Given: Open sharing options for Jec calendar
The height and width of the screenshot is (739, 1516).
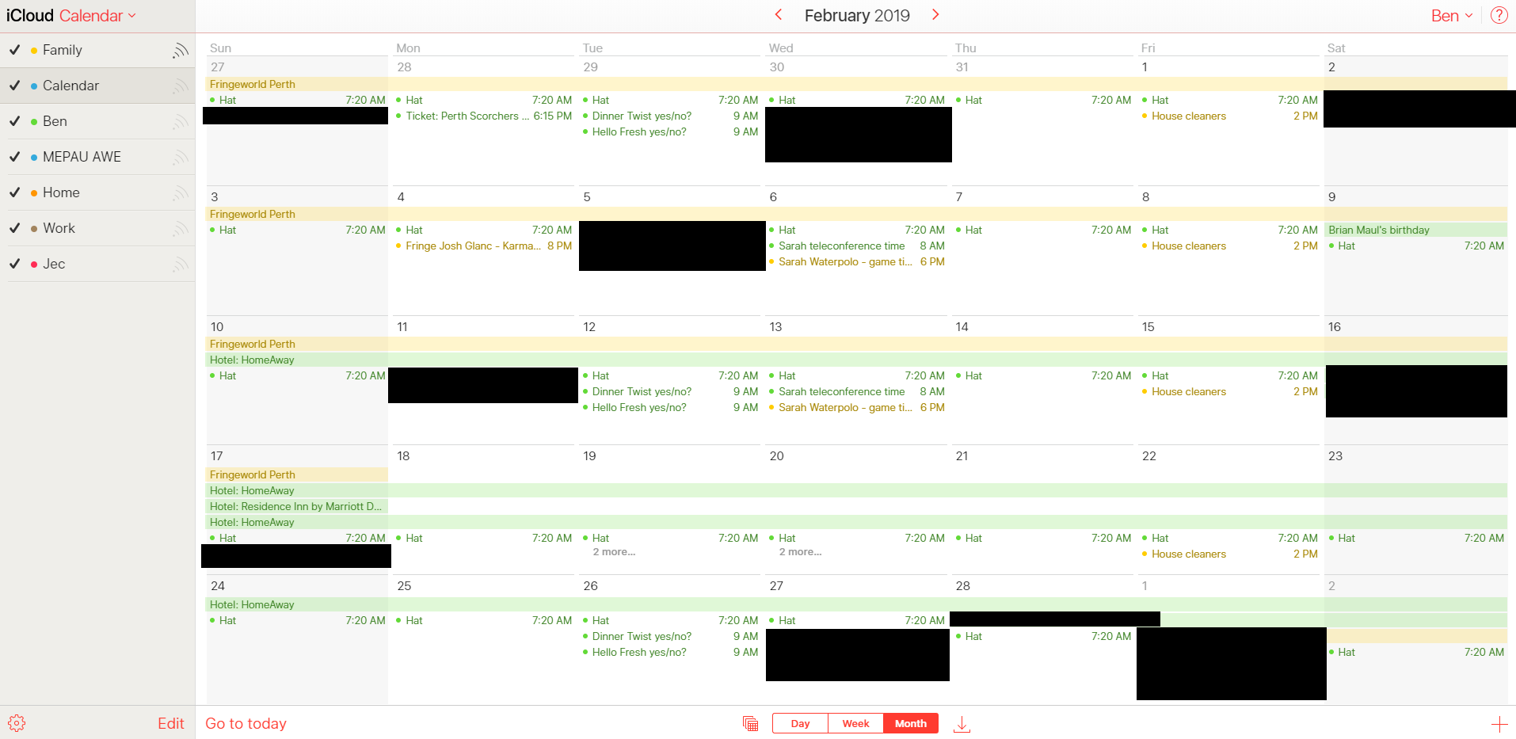Looking at the screenshot, I should pyautogui.click(x=181, y=264).
